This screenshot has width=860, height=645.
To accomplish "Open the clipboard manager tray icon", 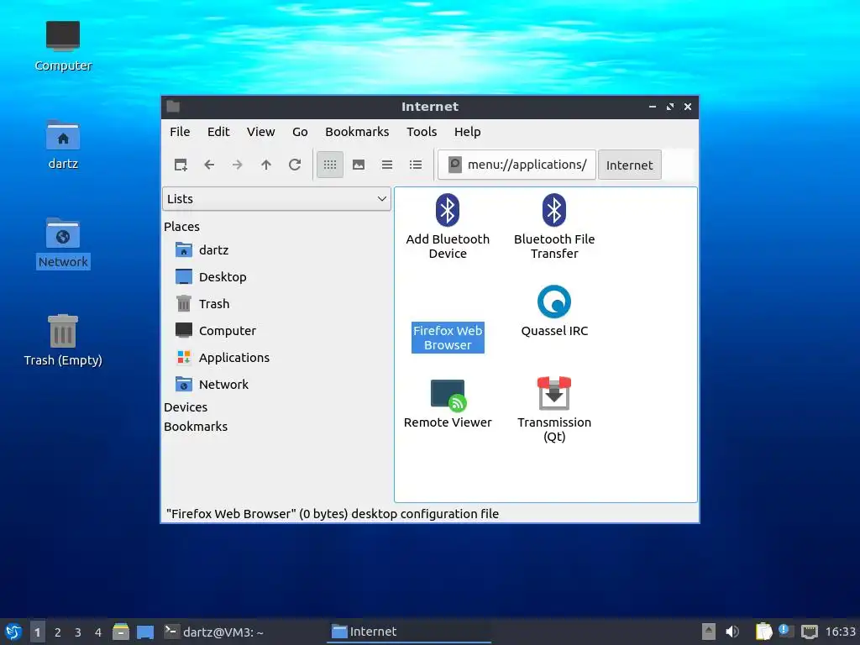I will (x=763, y=632).
